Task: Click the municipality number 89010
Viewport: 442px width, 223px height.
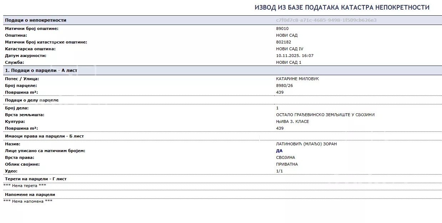Action: 282,28
